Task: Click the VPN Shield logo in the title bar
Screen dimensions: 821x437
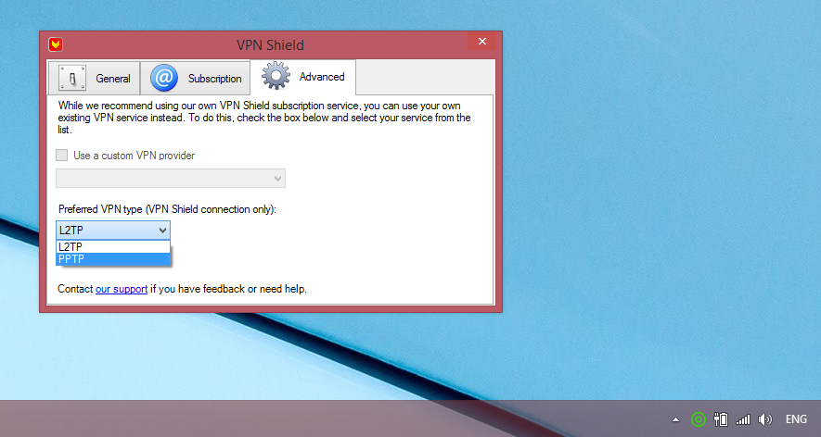Action: 56,44
